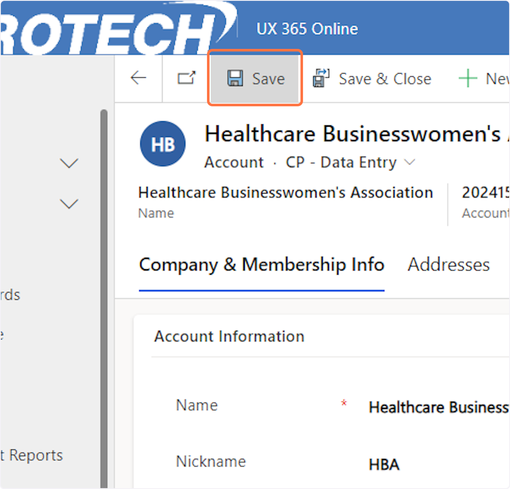Switch to the Addresses tab
Viewport: 510px width, 489px height.
448,265
